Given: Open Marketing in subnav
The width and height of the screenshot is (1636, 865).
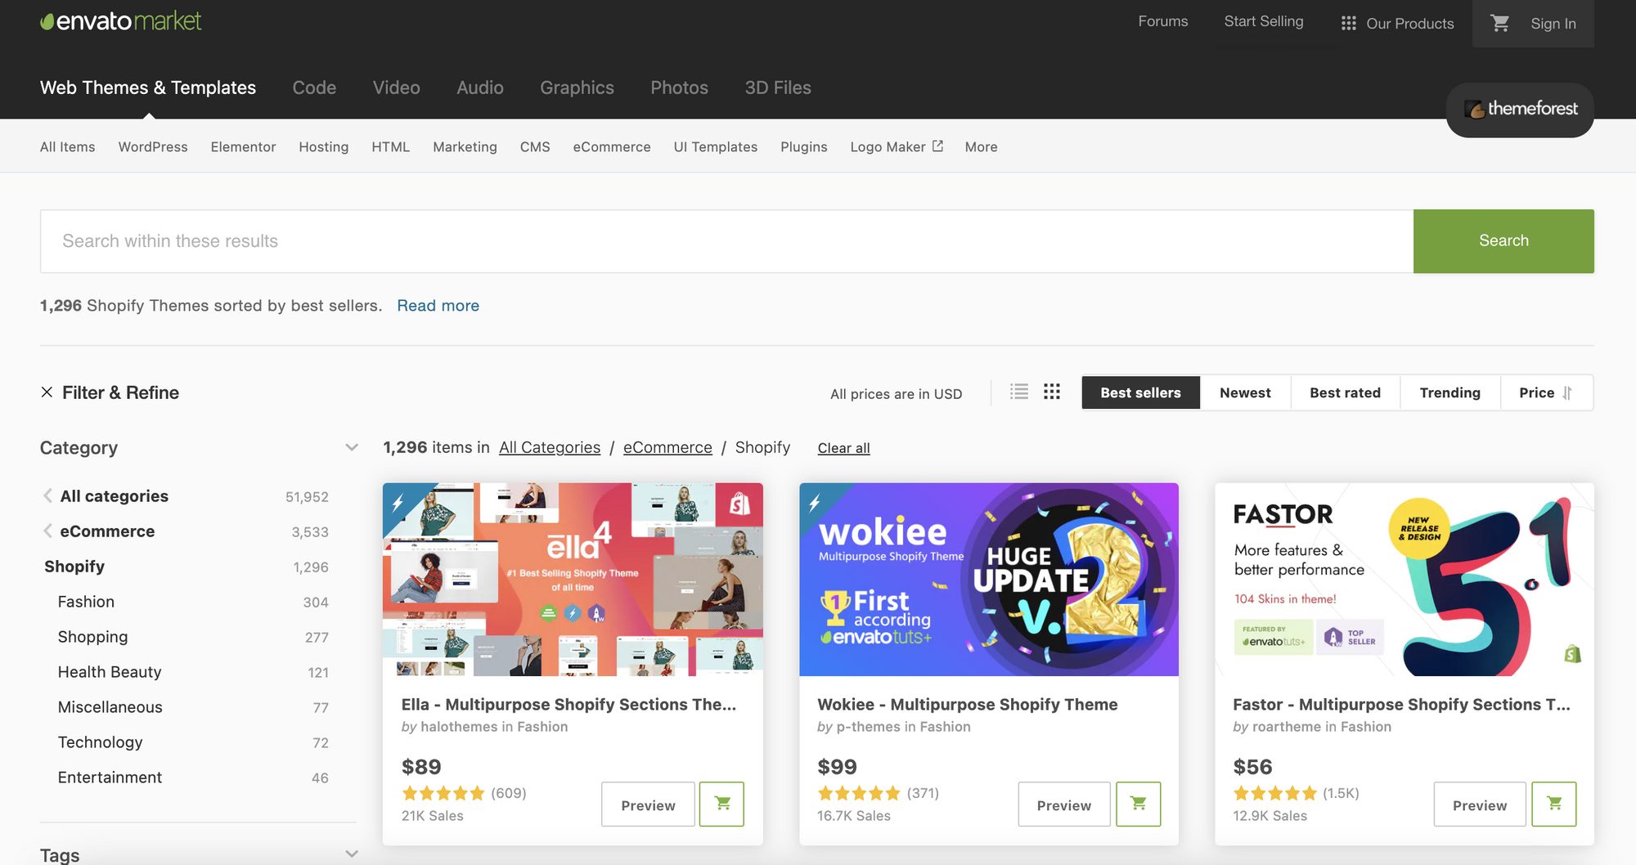Looking at the screenshot, I should point(465,147).
